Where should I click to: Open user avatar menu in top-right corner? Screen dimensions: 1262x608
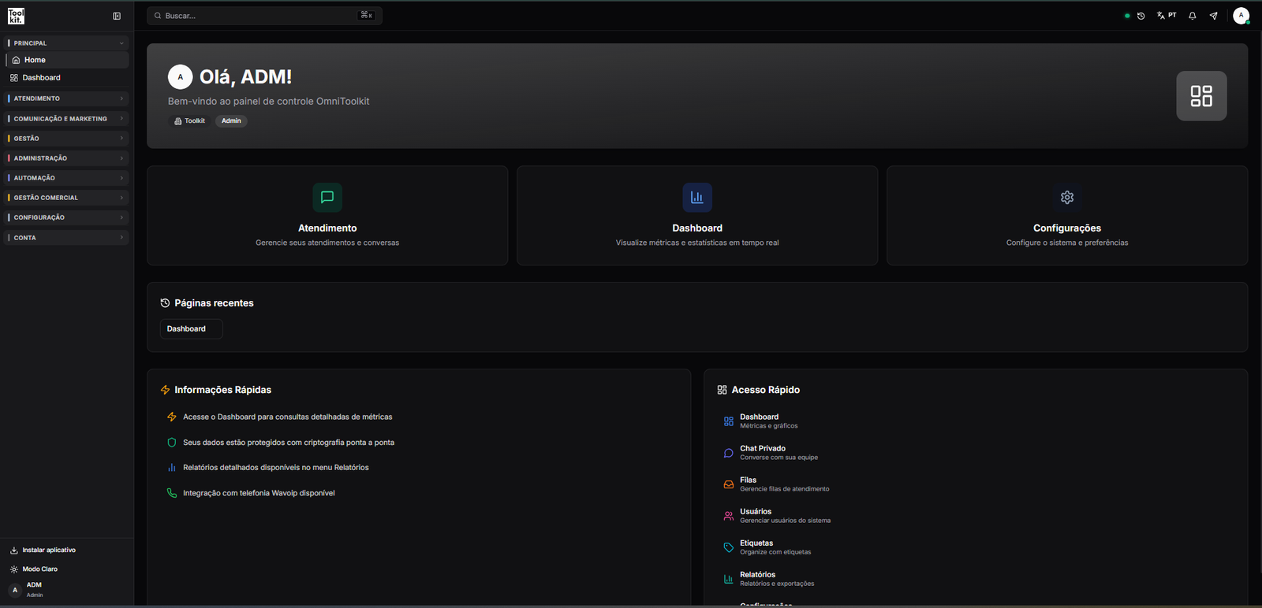(1241, 16)
